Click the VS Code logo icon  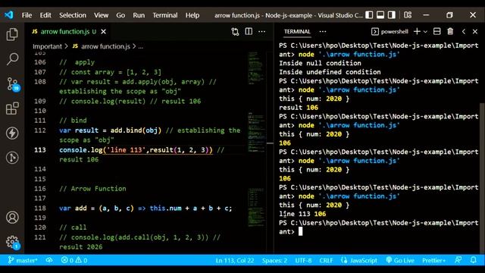point(9,15)
